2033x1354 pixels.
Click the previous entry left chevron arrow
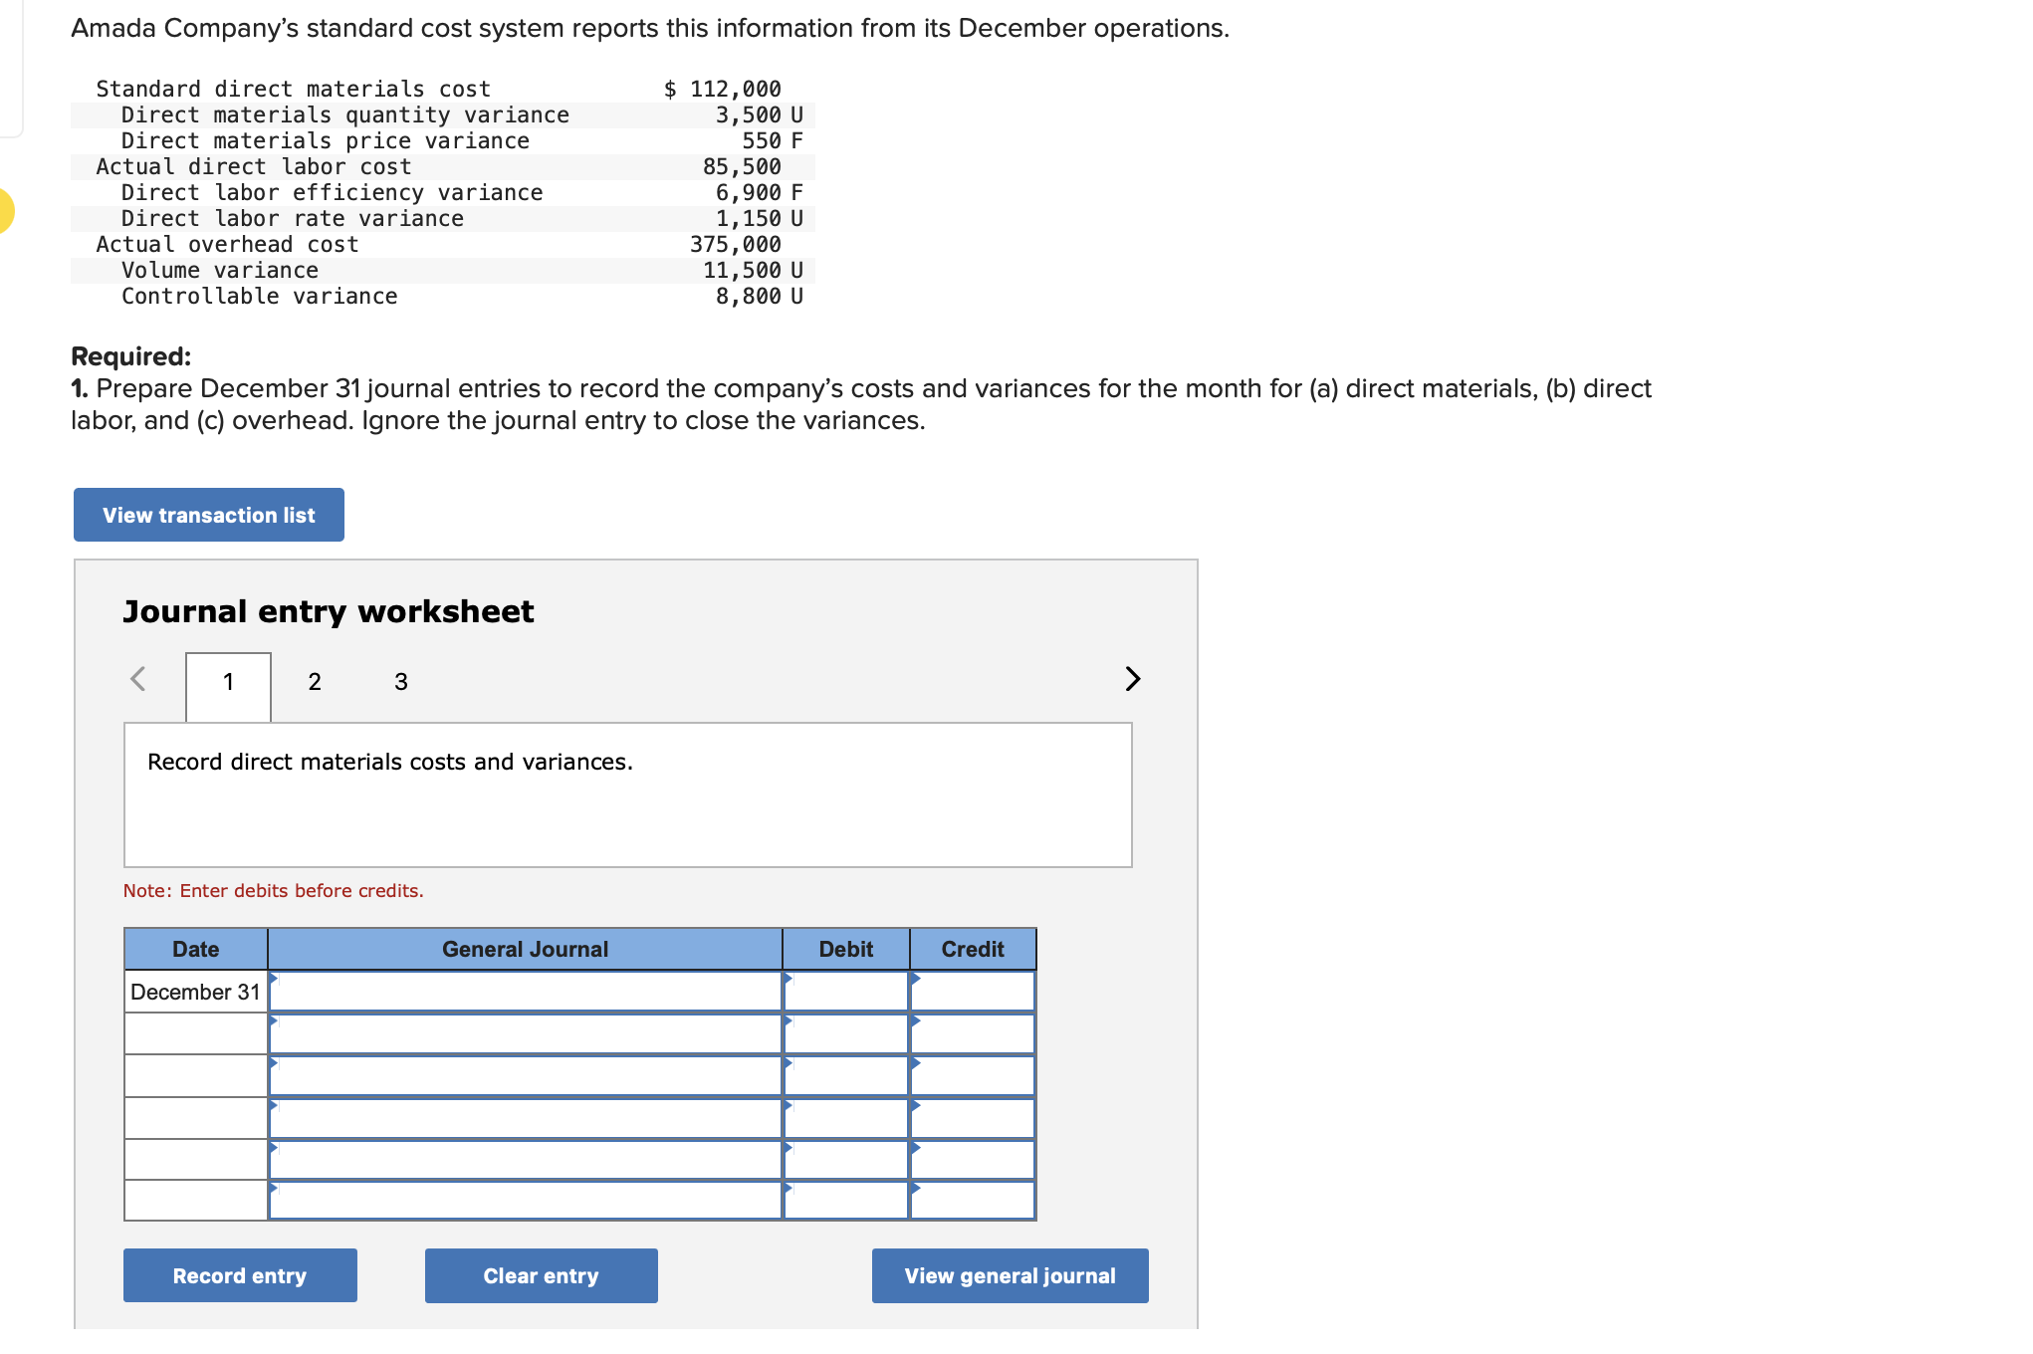click(x=138, y=679)
